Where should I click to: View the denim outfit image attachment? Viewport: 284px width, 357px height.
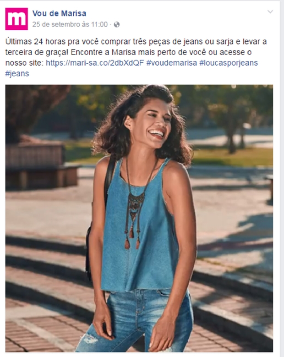click(x=139, y=218)
